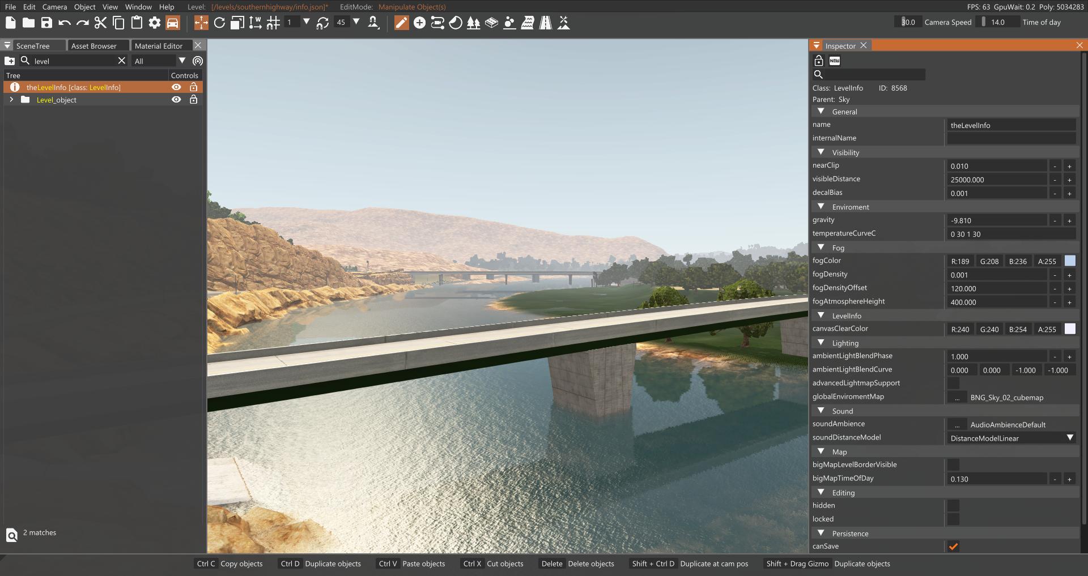Copy objects using the toolbar copy icon
This screenshot has height=576, width=1088.
118,23
